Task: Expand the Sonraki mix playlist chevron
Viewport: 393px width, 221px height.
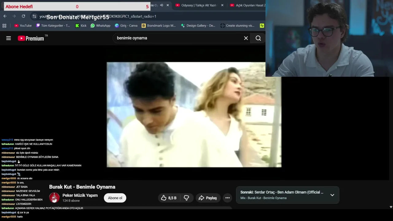Action: [332, 195]
